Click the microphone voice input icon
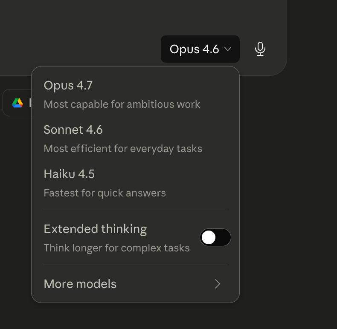 [260, 49]
